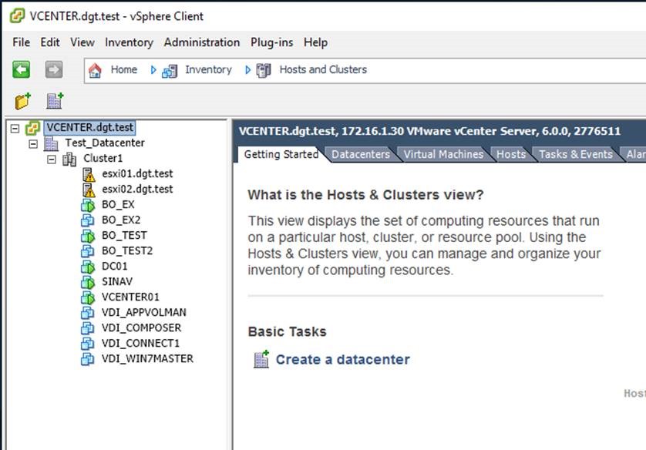Screen dimensions: 646x450
Task: Click the BO_EX2 VM icon
Action: pos(88,220)
